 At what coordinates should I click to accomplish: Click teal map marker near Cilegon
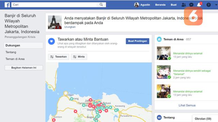click(72, 99)
